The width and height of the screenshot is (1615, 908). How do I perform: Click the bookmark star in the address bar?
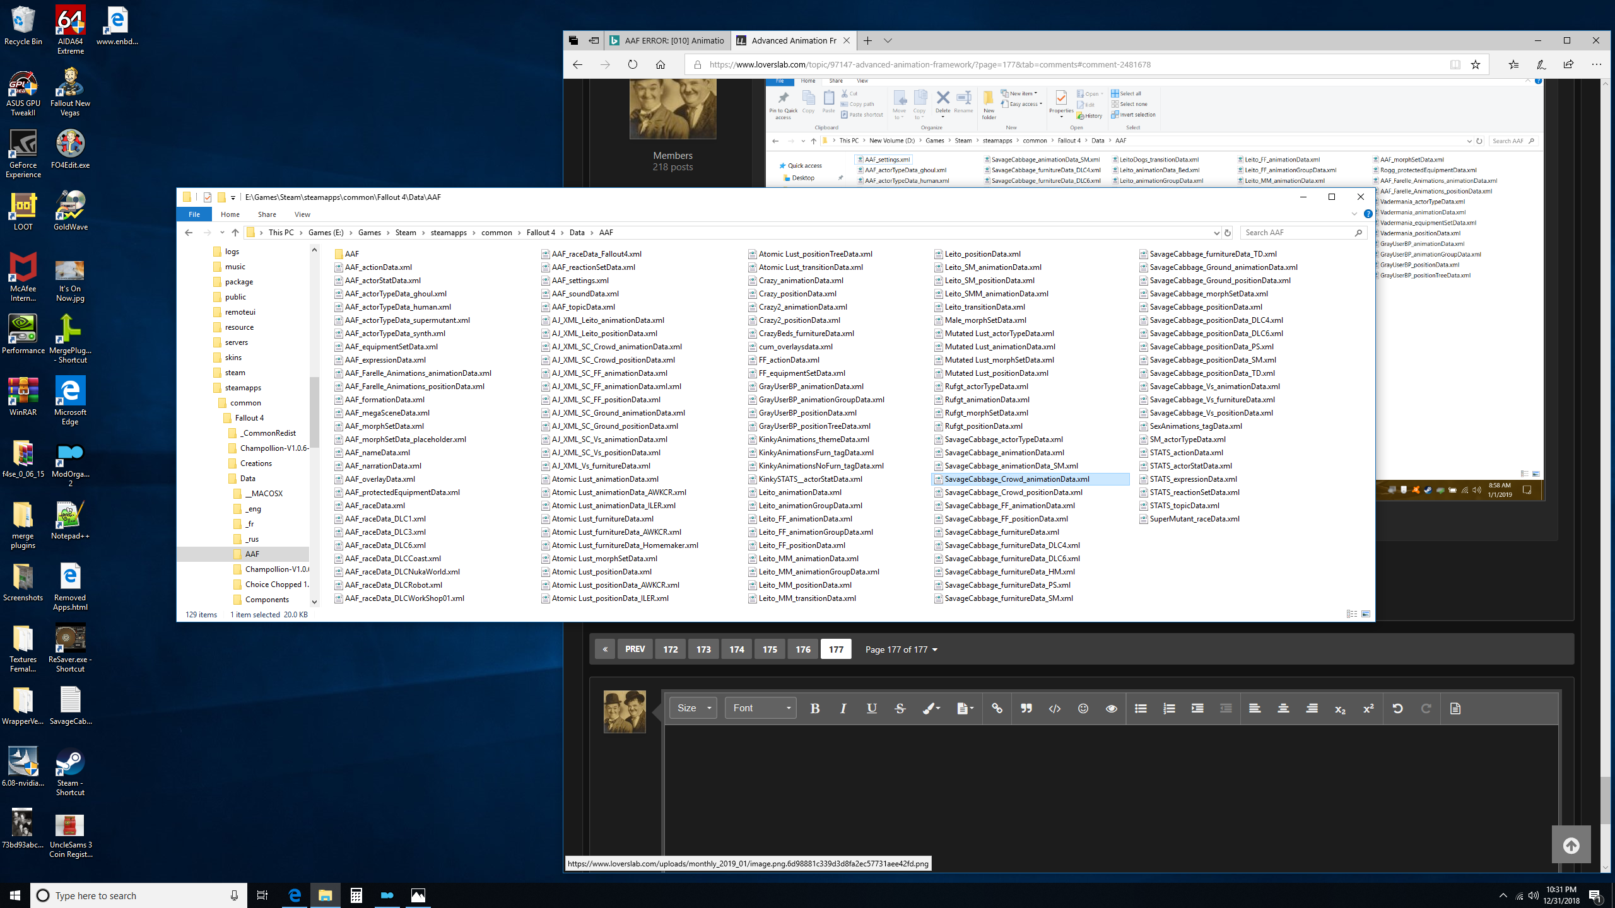pos(1474,64)
